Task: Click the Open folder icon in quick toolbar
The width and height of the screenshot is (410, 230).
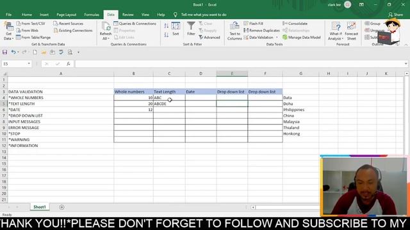Action: point(44,52)
